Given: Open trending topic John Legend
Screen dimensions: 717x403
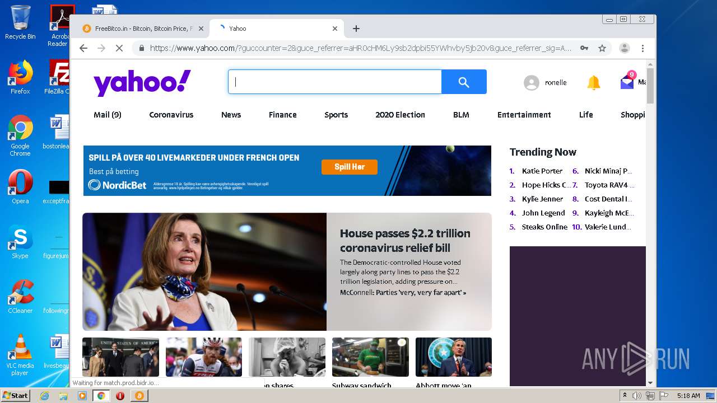Looking at the screenshot, I should point(543,213).
